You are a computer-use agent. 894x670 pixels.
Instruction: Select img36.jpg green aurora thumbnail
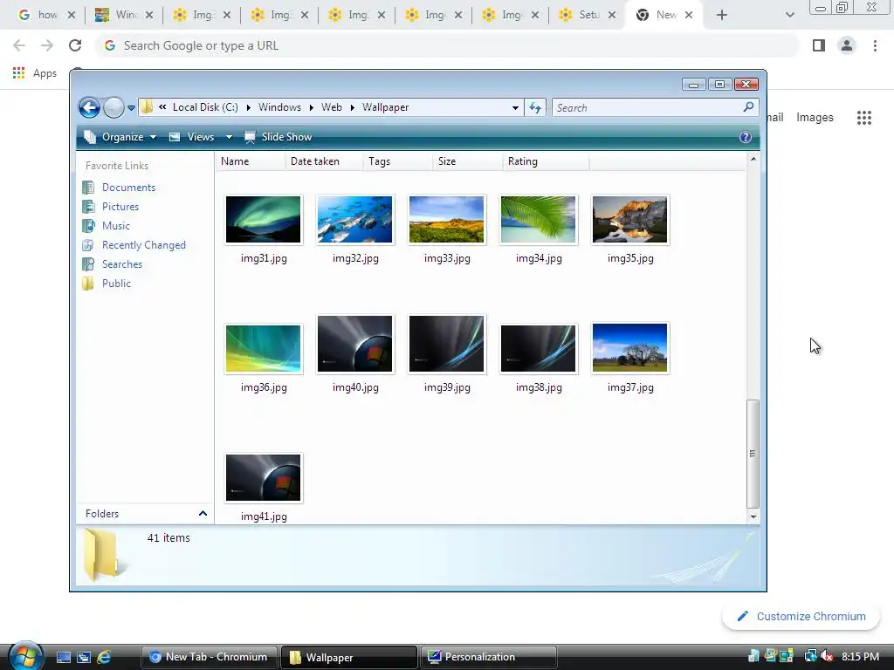[264, 349]
